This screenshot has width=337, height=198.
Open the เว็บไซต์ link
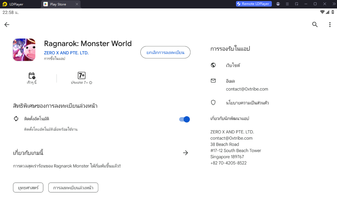pyautogui.click(x=233, y=65)
